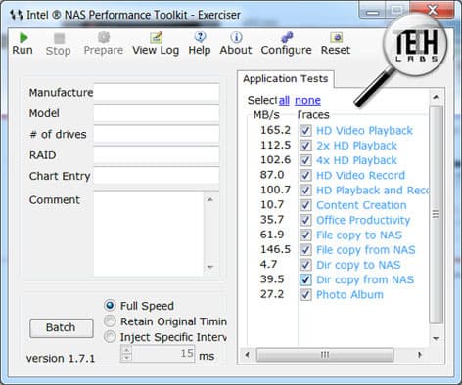Viewport: 462px width, 385px height.
Task: Open Help question mark icon
Action: tap(200, 37)
